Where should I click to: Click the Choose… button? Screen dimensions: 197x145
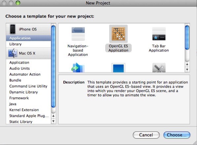click(177, 135)
